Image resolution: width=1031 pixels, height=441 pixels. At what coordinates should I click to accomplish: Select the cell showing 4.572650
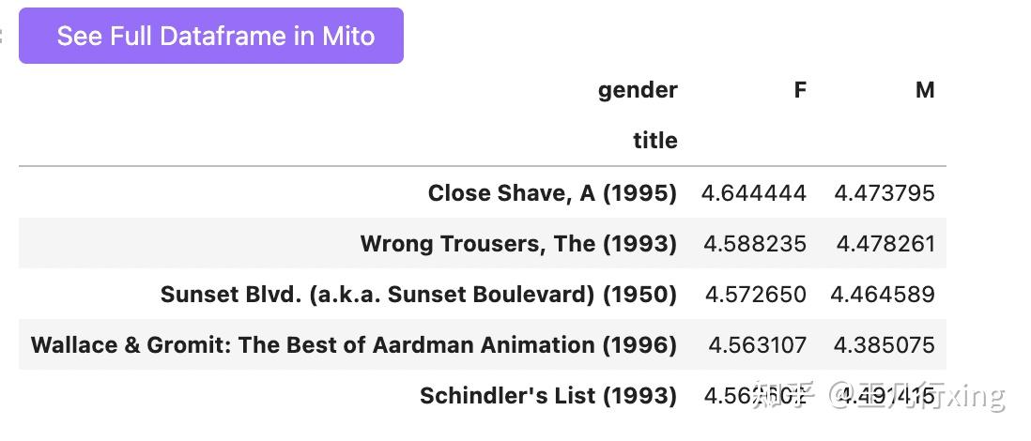pos(755,295)
